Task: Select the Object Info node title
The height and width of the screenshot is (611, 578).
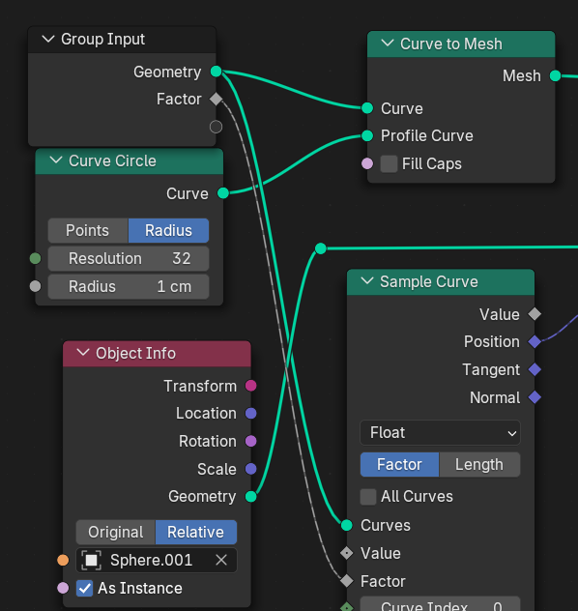Action: click(x=135, y=354)
